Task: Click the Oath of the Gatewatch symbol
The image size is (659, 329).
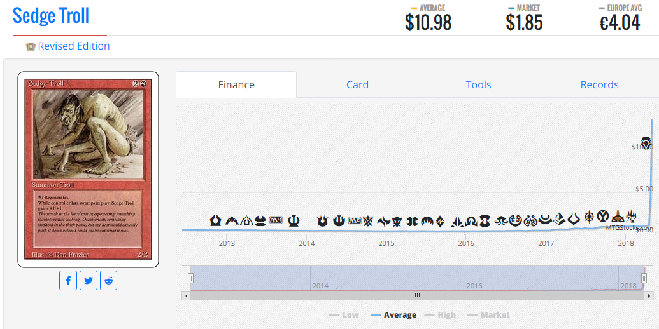Action: click(x=457, y=222)
